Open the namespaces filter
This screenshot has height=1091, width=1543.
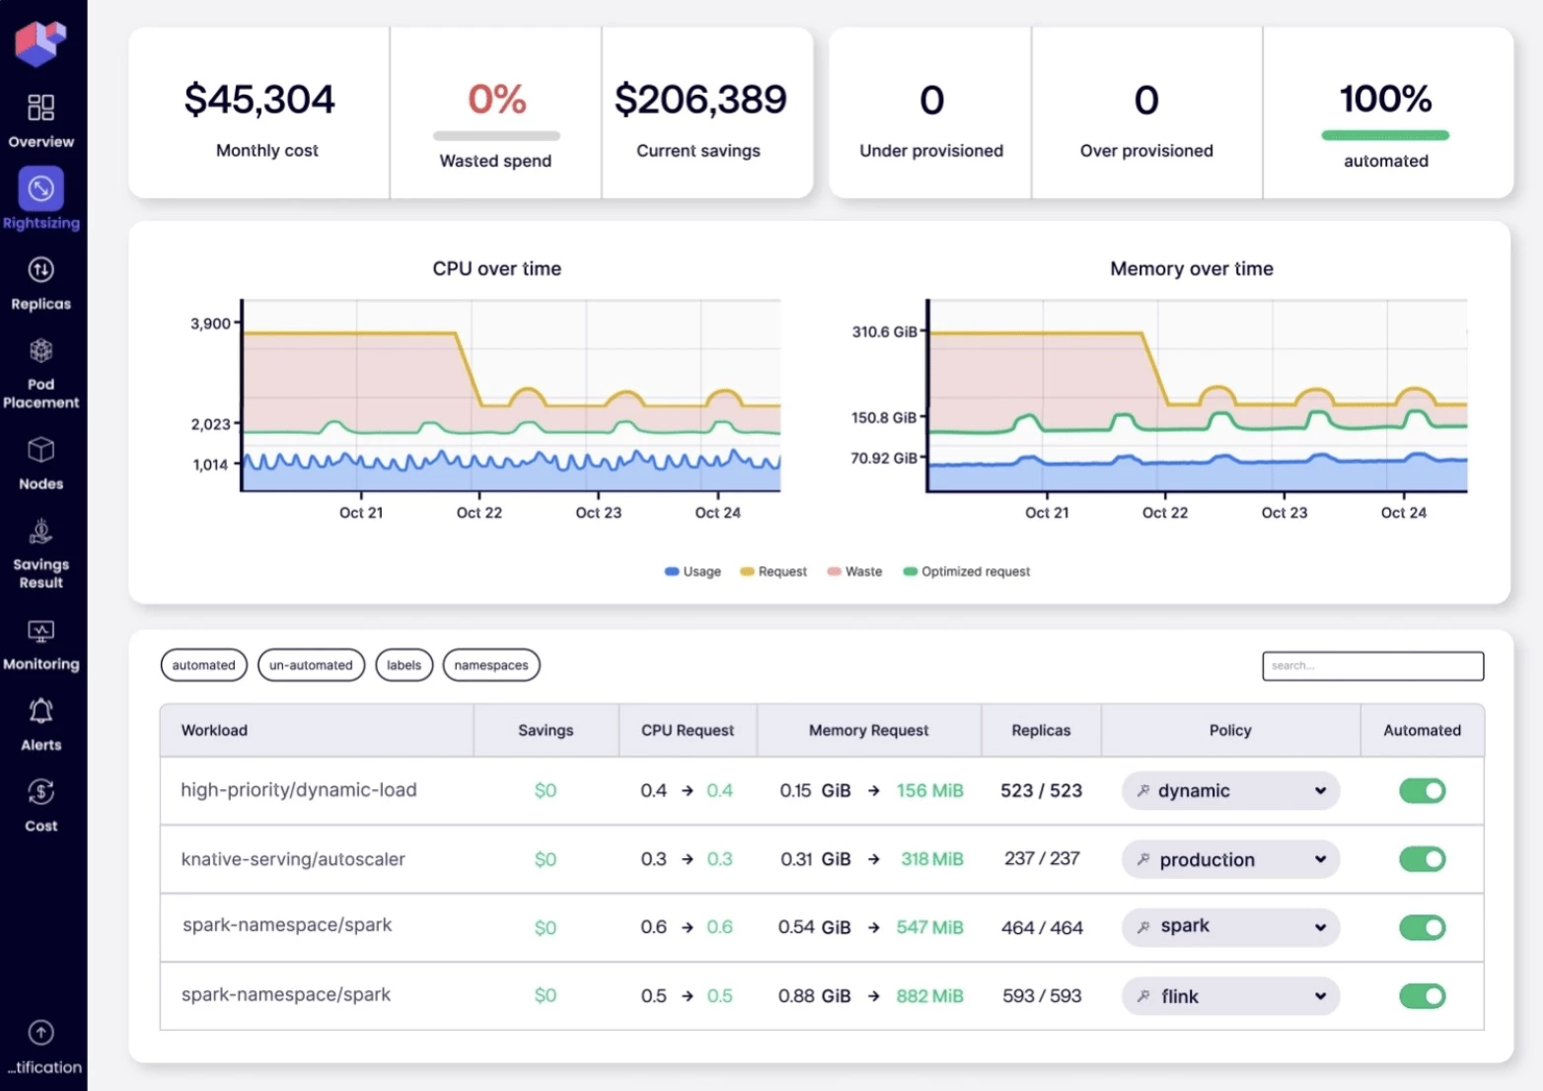tap(491, 665)
